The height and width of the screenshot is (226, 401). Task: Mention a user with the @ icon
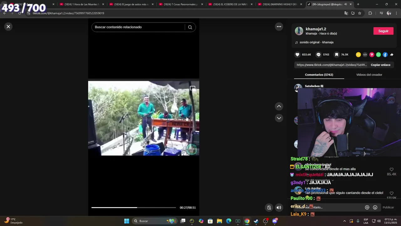[367, 207]
